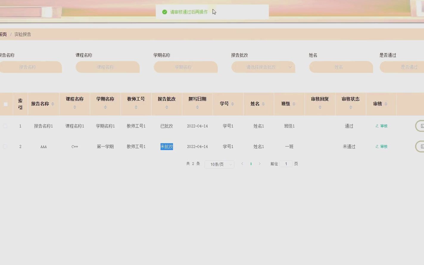Focus the 姓名 search field
Viewport: 424px width, 265px height.
tap(341, 67)
